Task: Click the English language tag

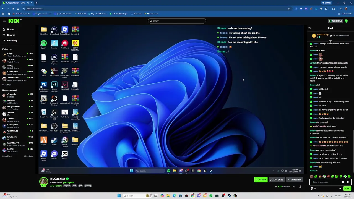Action: click(67, 186)
